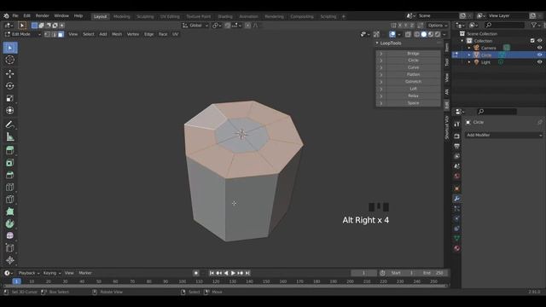The image size is (546, 307).
Task: Select the Knife tool
Action: click(x=10, y=199)
